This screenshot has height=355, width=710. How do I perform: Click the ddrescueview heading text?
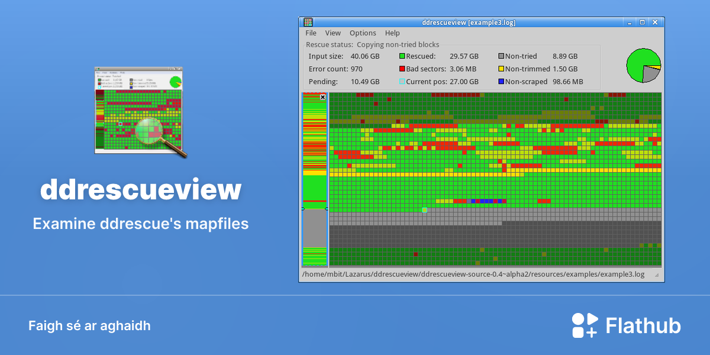141,190
